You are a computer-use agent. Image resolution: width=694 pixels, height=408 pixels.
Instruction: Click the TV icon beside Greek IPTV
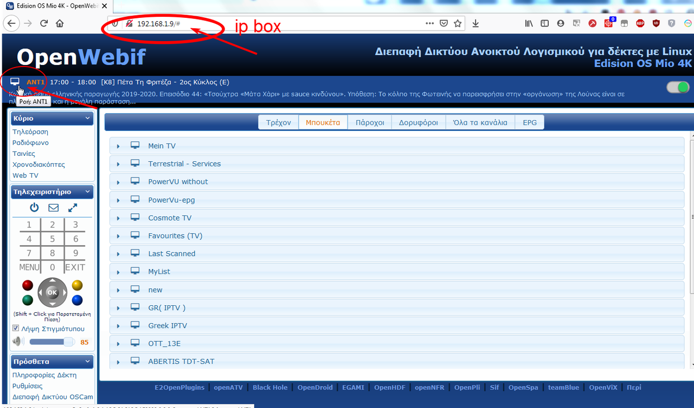(135, 325)
